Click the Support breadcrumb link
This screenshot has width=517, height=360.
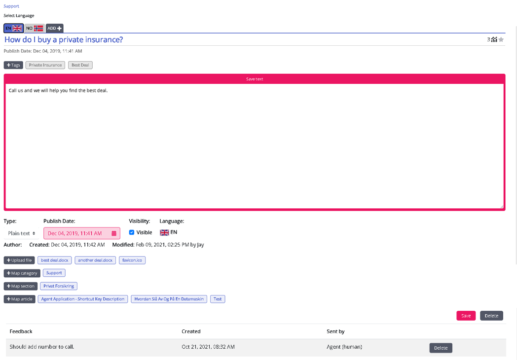[x=11, y=6]
